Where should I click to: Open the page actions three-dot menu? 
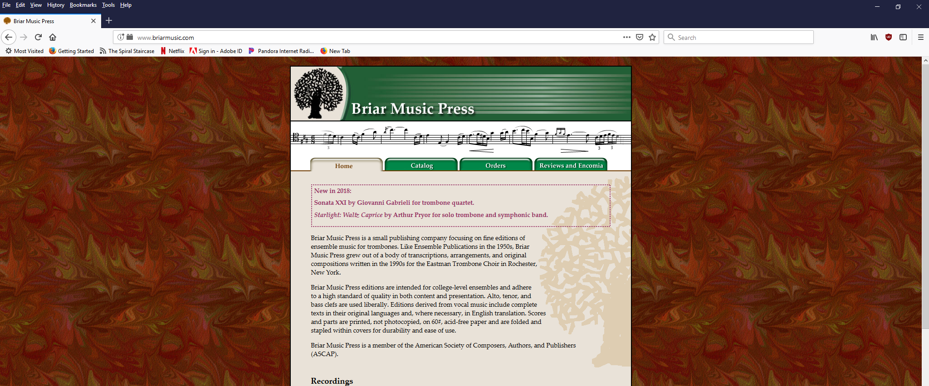(x=626, y=37)
